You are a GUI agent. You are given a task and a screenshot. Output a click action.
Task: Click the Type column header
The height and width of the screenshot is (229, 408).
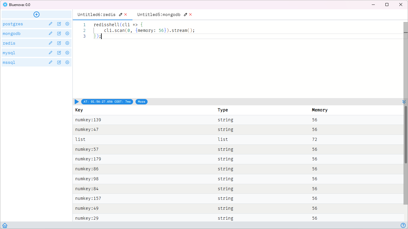(223, 110)
